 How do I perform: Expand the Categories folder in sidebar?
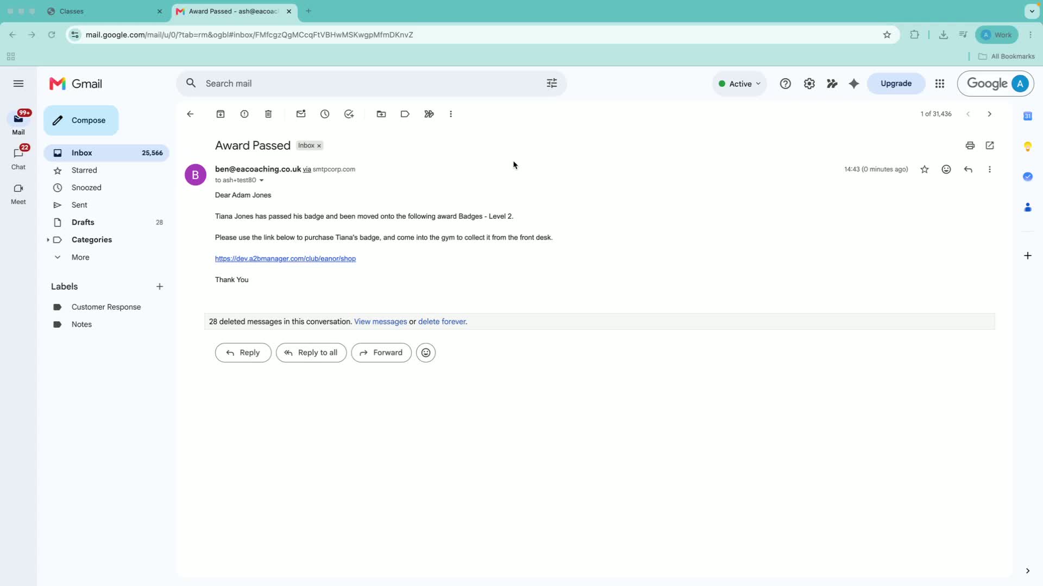click(48, 240)
